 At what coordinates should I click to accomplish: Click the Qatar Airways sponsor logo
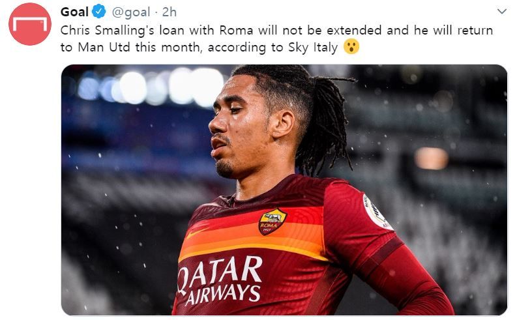[219, 280]
